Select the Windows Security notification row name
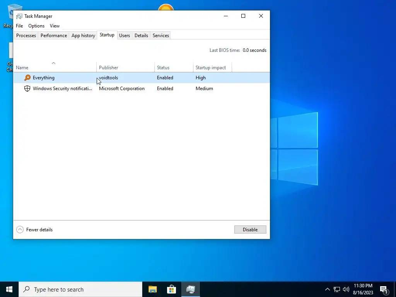The height and width of the screenshot is (297, 396). pyautogui.click(x=62, y=89)
